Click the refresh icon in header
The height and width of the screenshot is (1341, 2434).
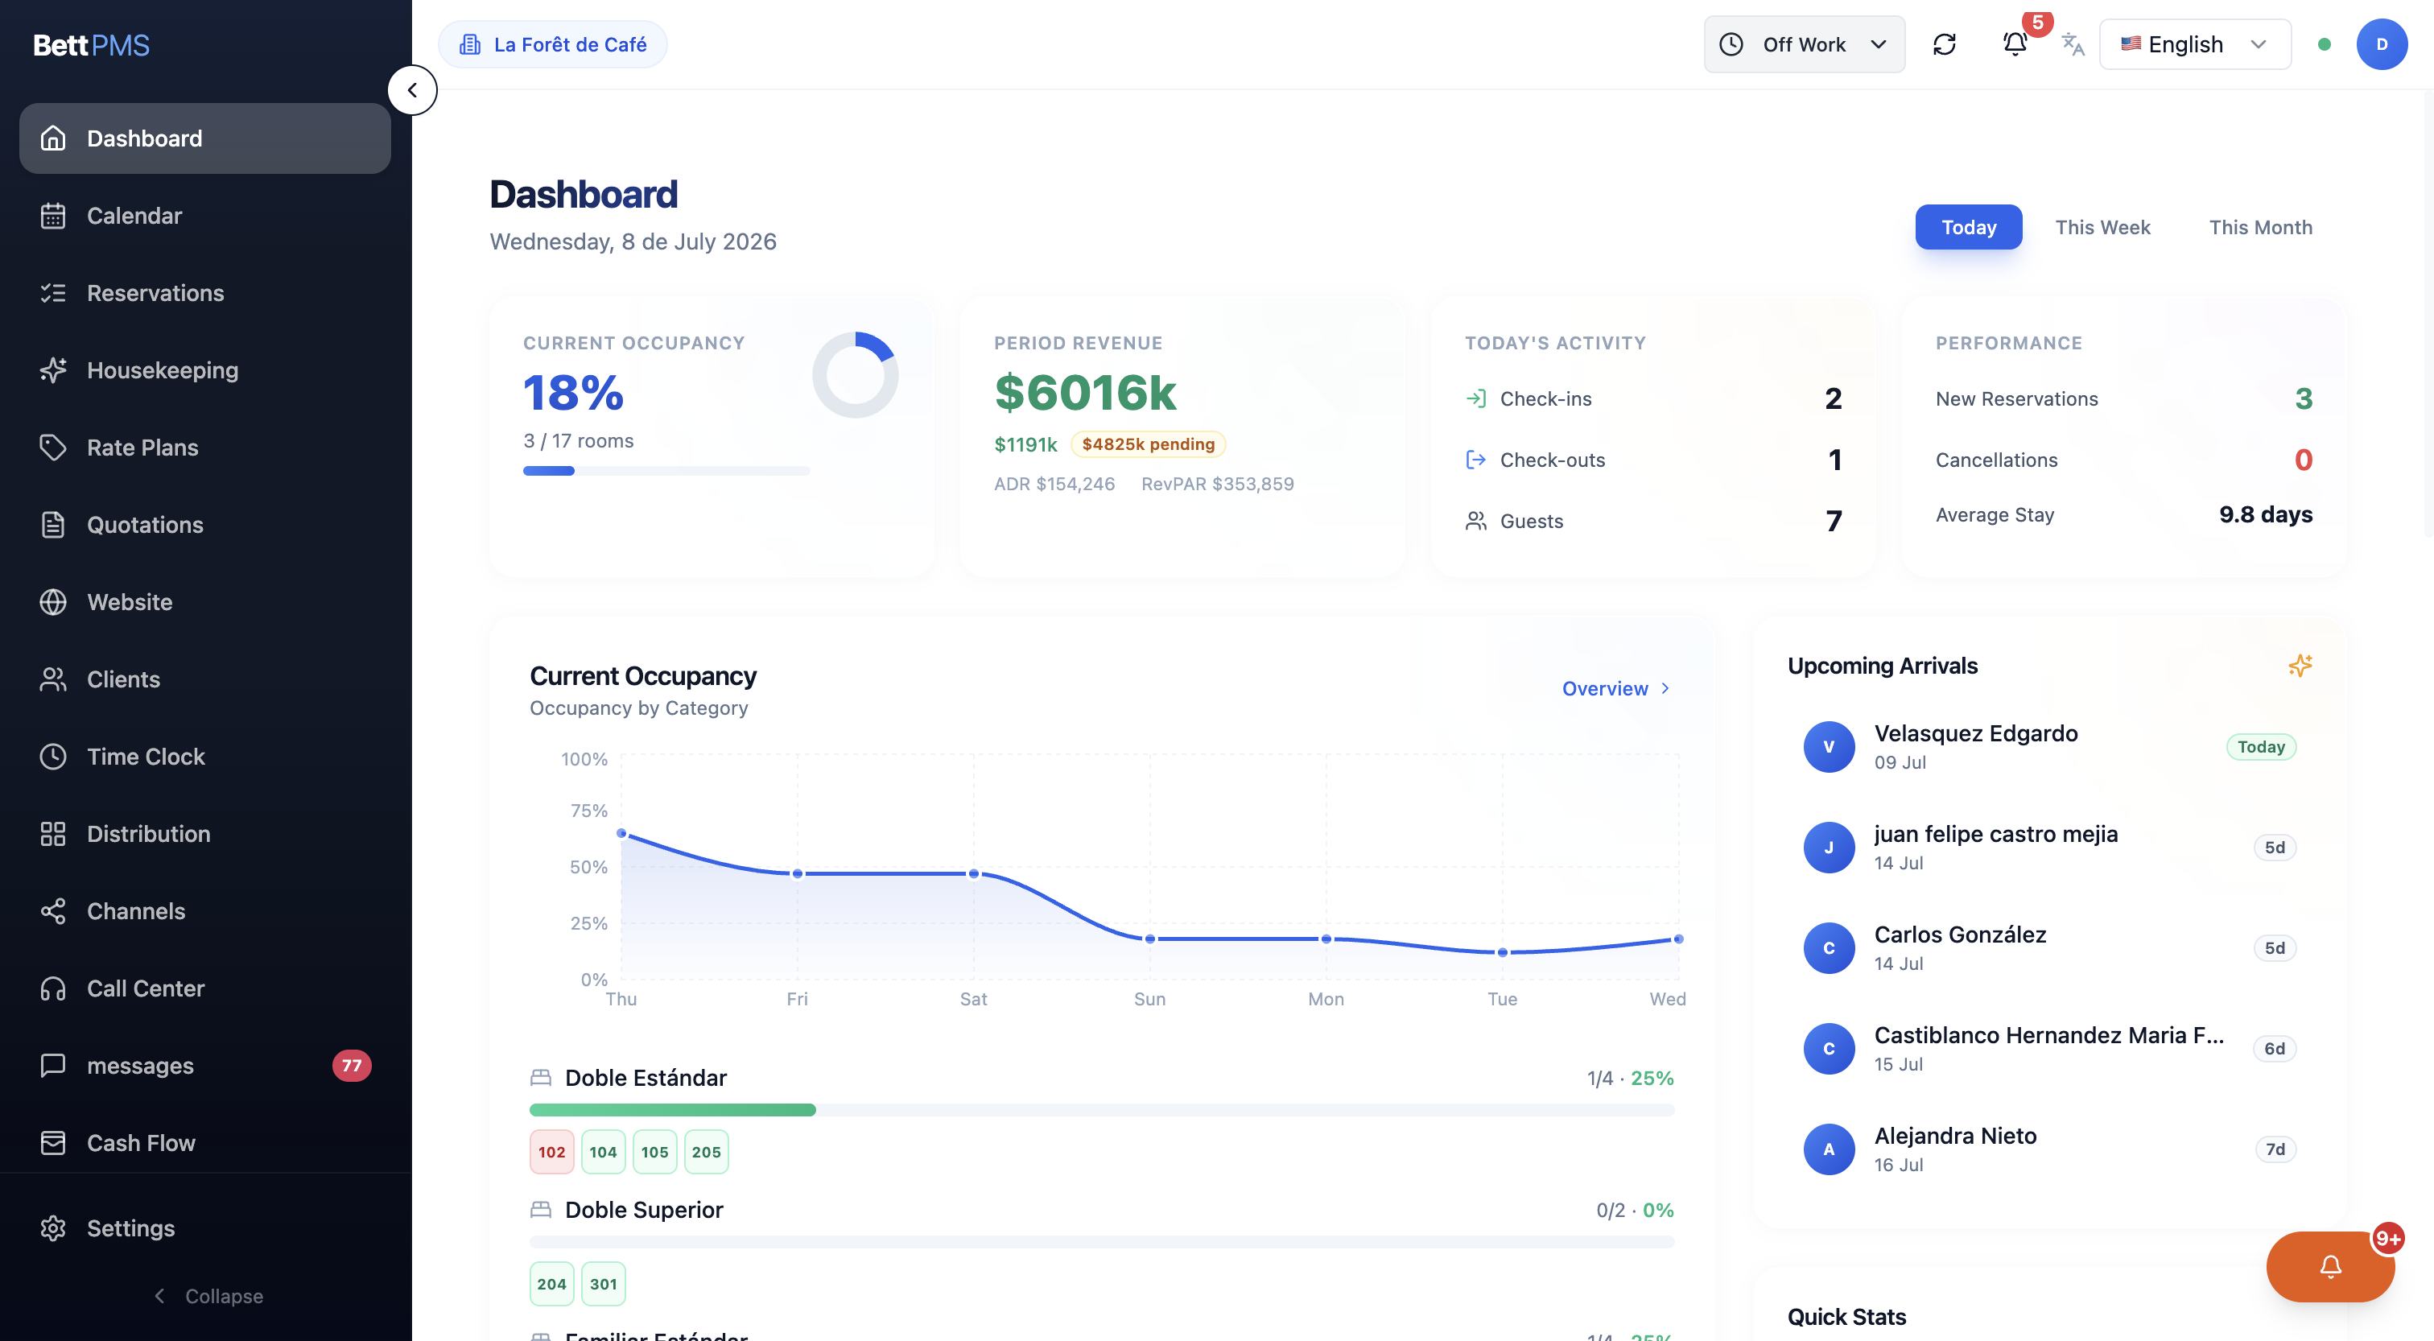(1944, 44)
